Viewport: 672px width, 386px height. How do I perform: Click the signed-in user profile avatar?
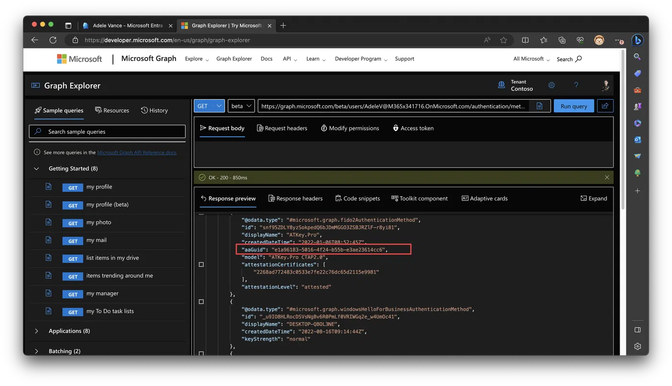coord(606,85)
